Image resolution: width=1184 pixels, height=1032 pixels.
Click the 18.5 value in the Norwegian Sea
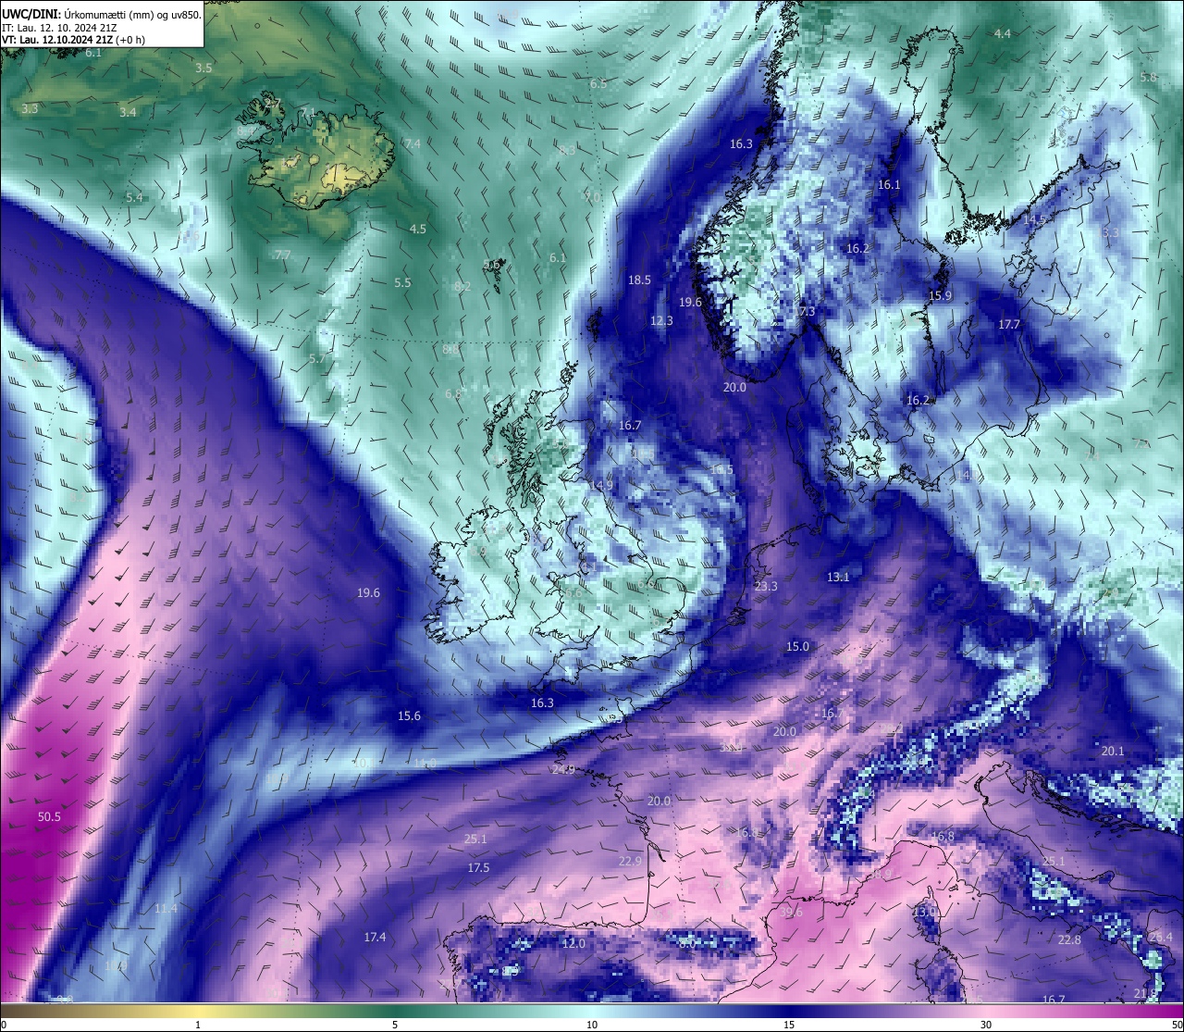point(639,280)
